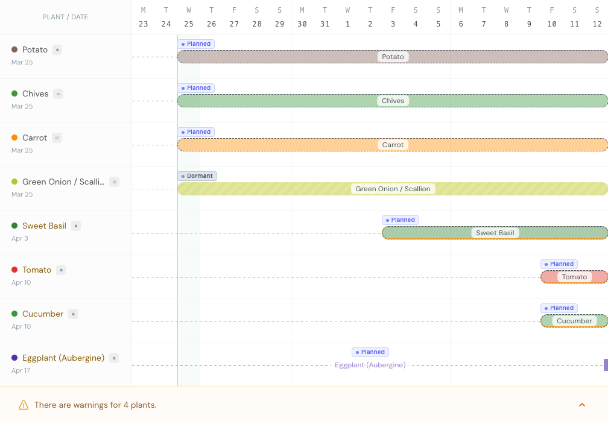Click the Planned tag above Tomato bar
608x421 pixels.
coord(559,264)
